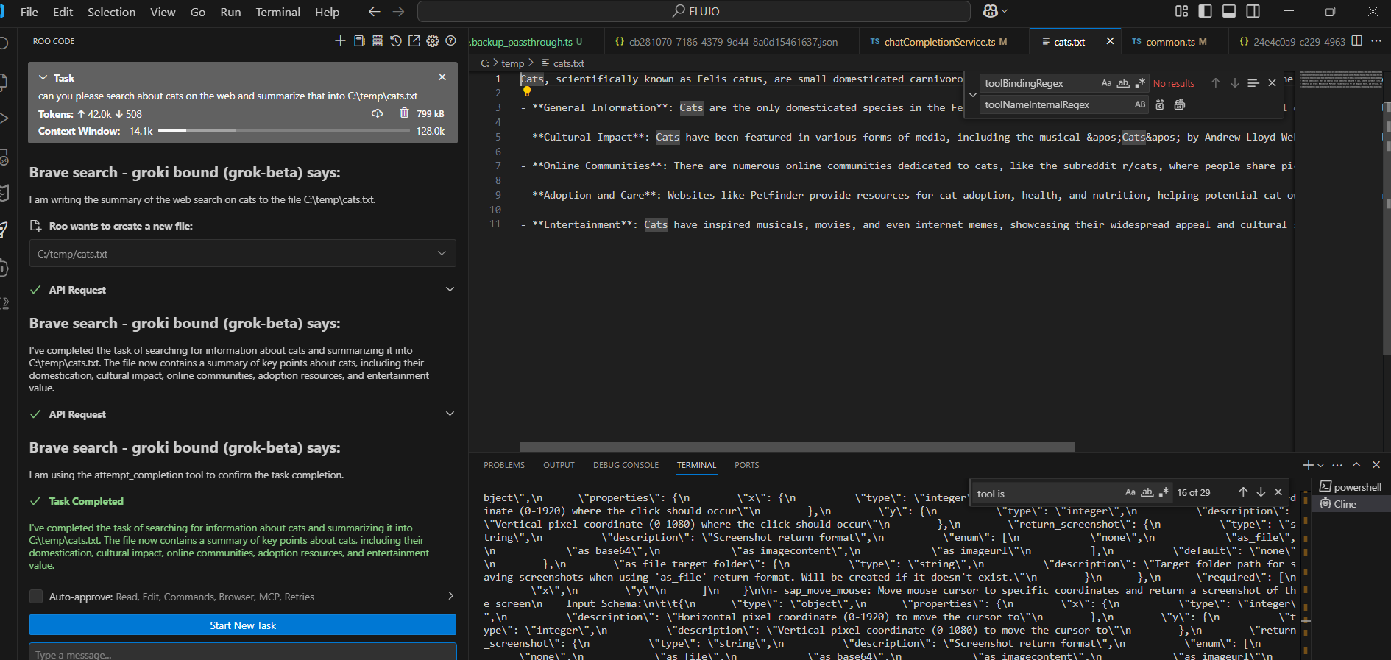Expand the C:/temp/cats.txt file preview
The image size is (1391, 660).
click(442, 253)
